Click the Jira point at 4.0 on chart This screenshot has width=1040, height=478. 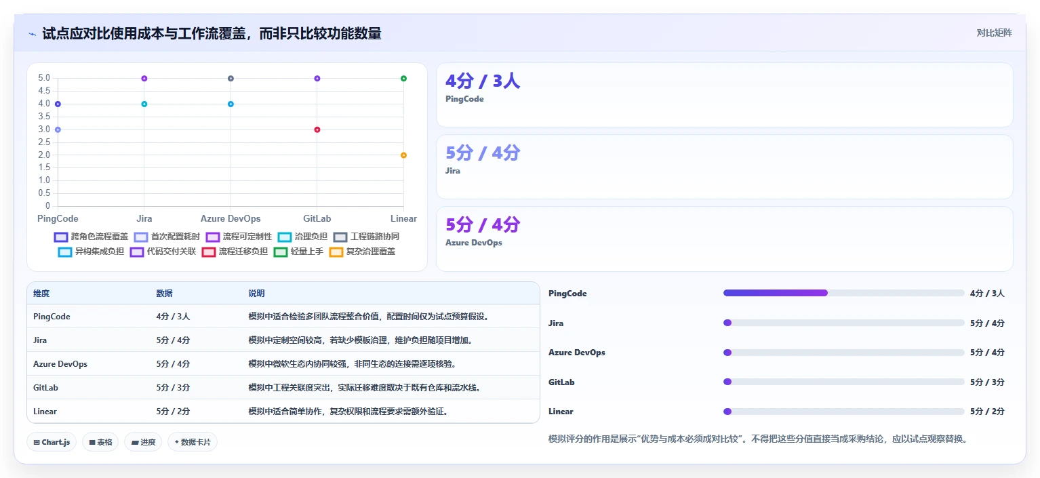(x=144, y=104)
